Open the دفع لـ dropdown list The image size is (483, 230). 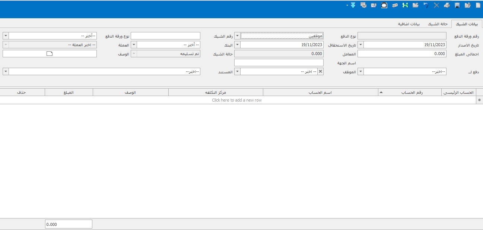(360, 71)
